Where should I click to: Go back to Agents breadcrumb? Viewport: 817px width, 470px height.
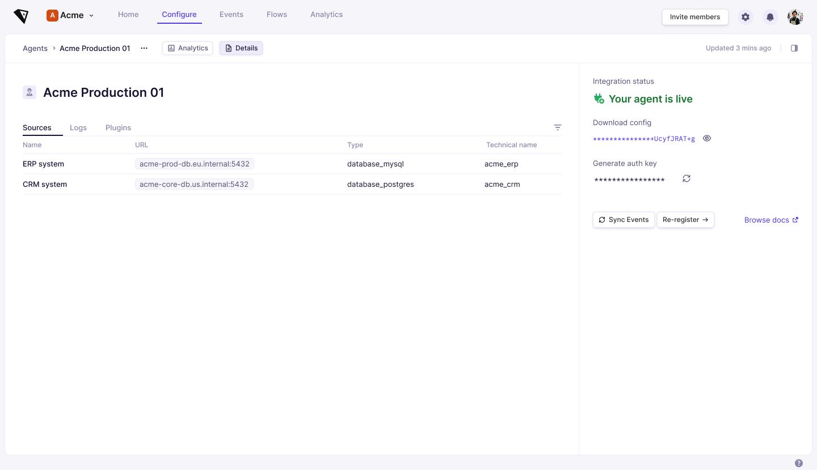point(35,48)
